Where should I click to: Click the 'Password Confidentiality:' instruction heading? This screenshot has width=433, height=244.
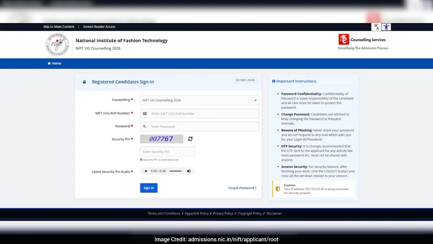(301, 94)
